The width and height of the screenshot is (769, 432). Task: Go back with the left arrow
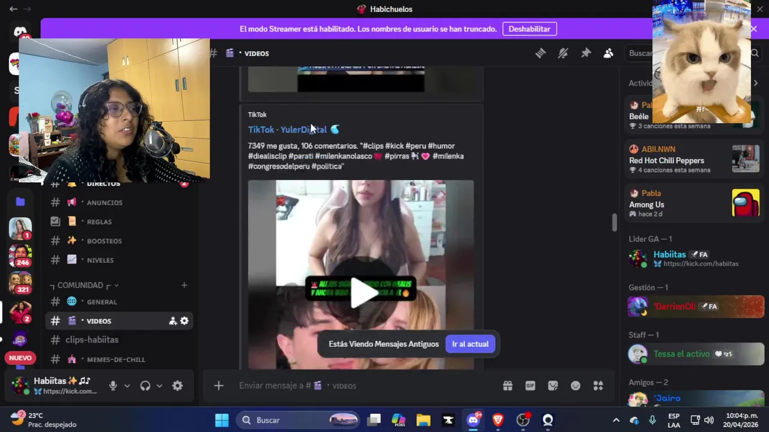[13, 9]
